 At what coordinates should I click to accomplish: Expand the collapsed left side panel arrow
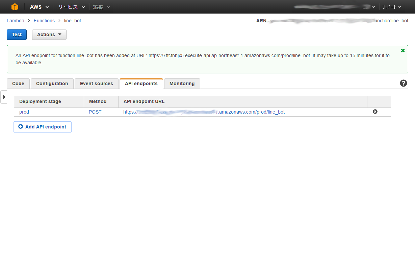[x=4, y=97]
